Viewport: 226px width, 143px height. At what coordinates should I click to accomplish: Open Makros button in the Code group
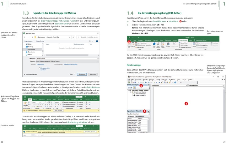pos(133,45)
